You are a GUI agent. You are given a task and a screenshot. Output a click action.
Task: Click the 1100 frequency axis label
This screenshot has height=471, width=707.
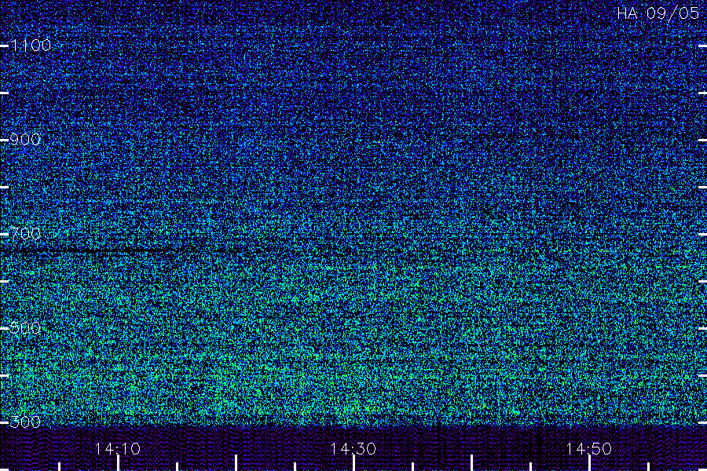(31, 46)
